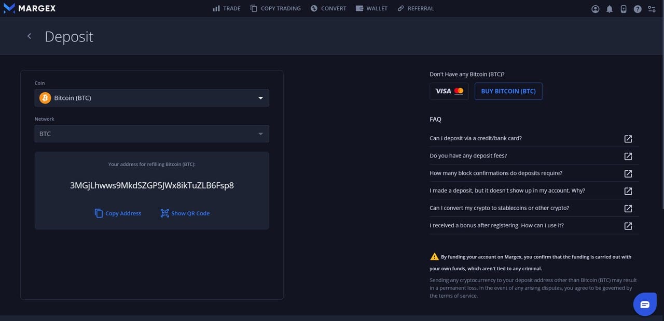This screenshot has height=321, width=664.
Task: Open the preferences sliders icon
Action: tap(652, 8)
